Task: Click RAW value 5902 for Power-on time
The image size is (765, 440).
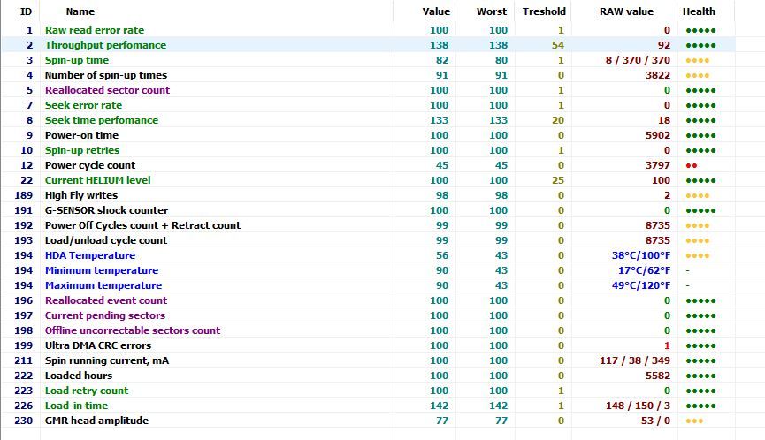Action: pyautogui.click(x=658, y=135)
